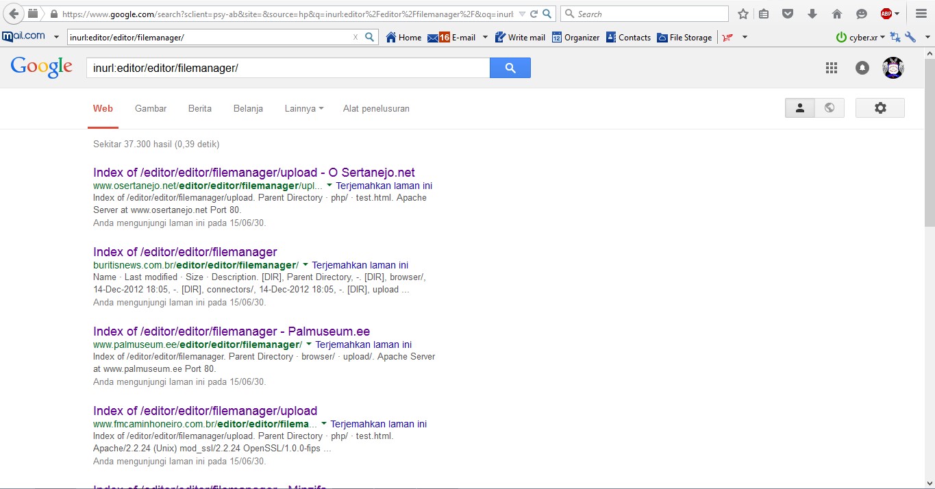
Task: Click the Adblock Plus ABP icon
Action: [x=886, y=14]
